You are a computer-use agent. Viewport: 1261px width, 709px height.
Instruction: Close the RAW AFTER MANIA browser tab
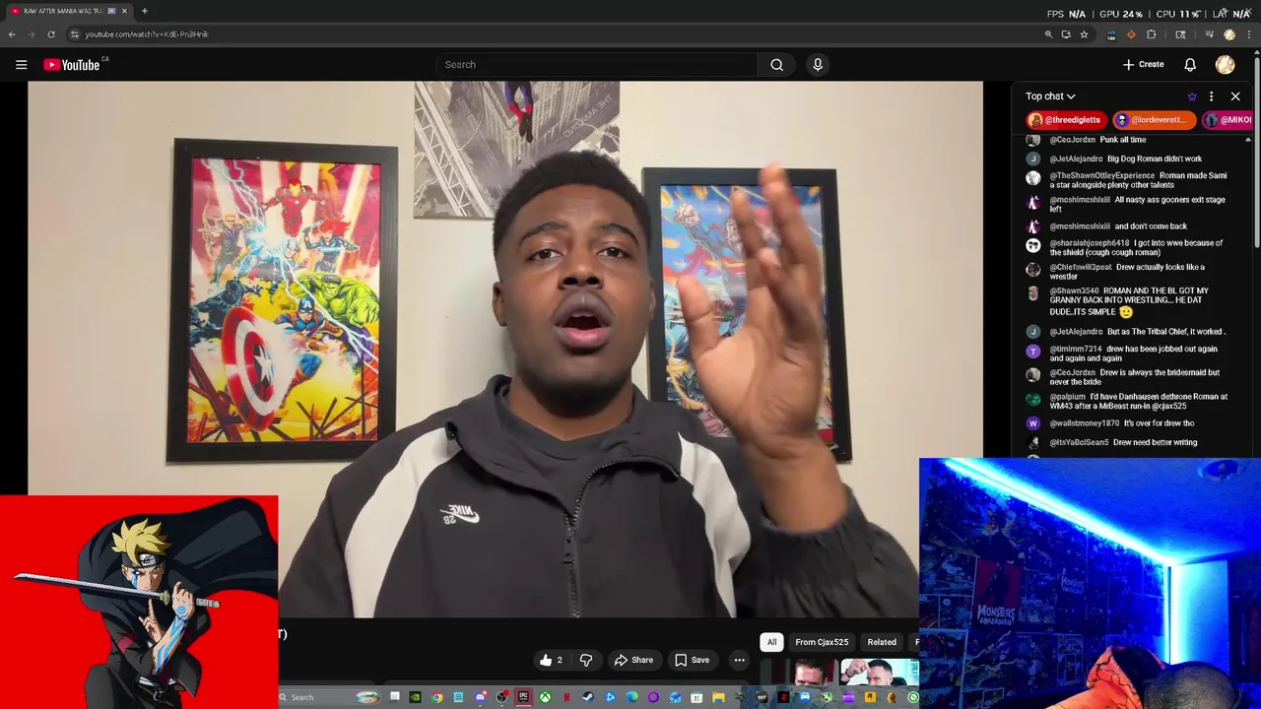[124, 11]
